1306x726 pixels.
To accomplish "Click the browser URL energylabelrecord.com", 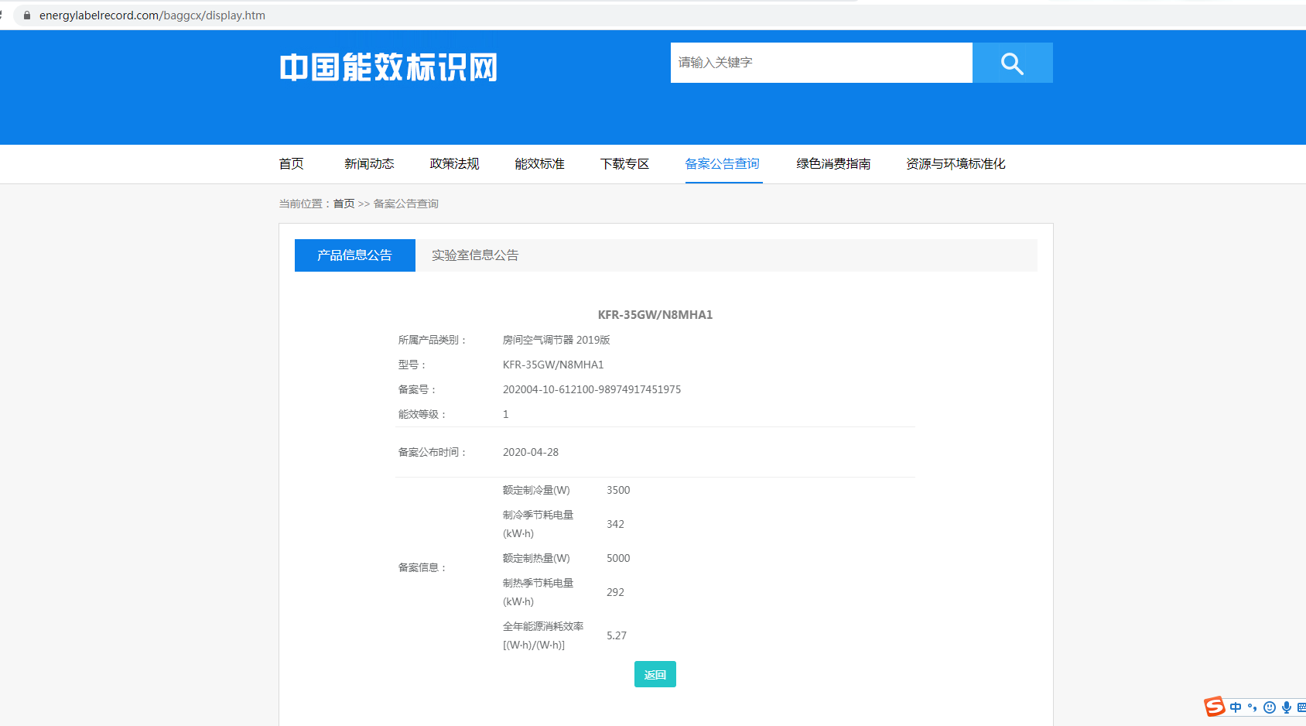I will (x=152, y=15).
